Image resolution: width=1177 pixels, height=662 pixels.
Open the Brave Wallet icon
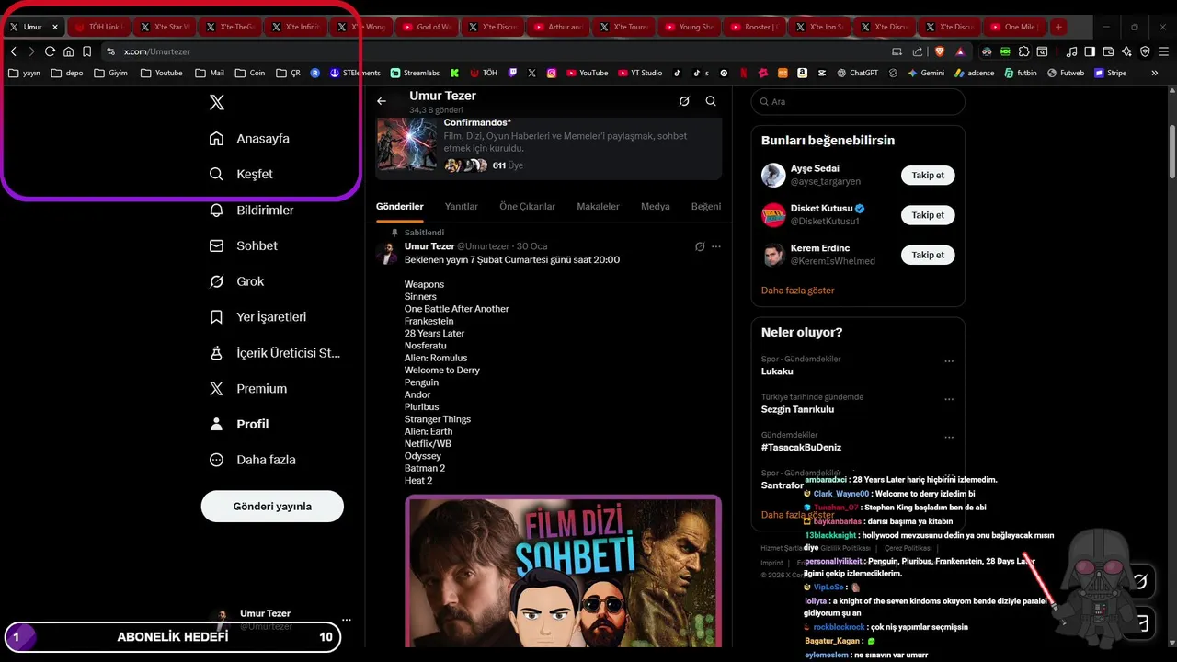tap(1108, 51)
